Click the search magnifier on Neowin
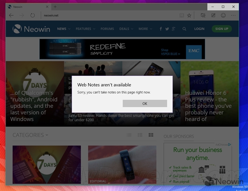The height and width of the screenshot is (191, 248). (184, 29)
